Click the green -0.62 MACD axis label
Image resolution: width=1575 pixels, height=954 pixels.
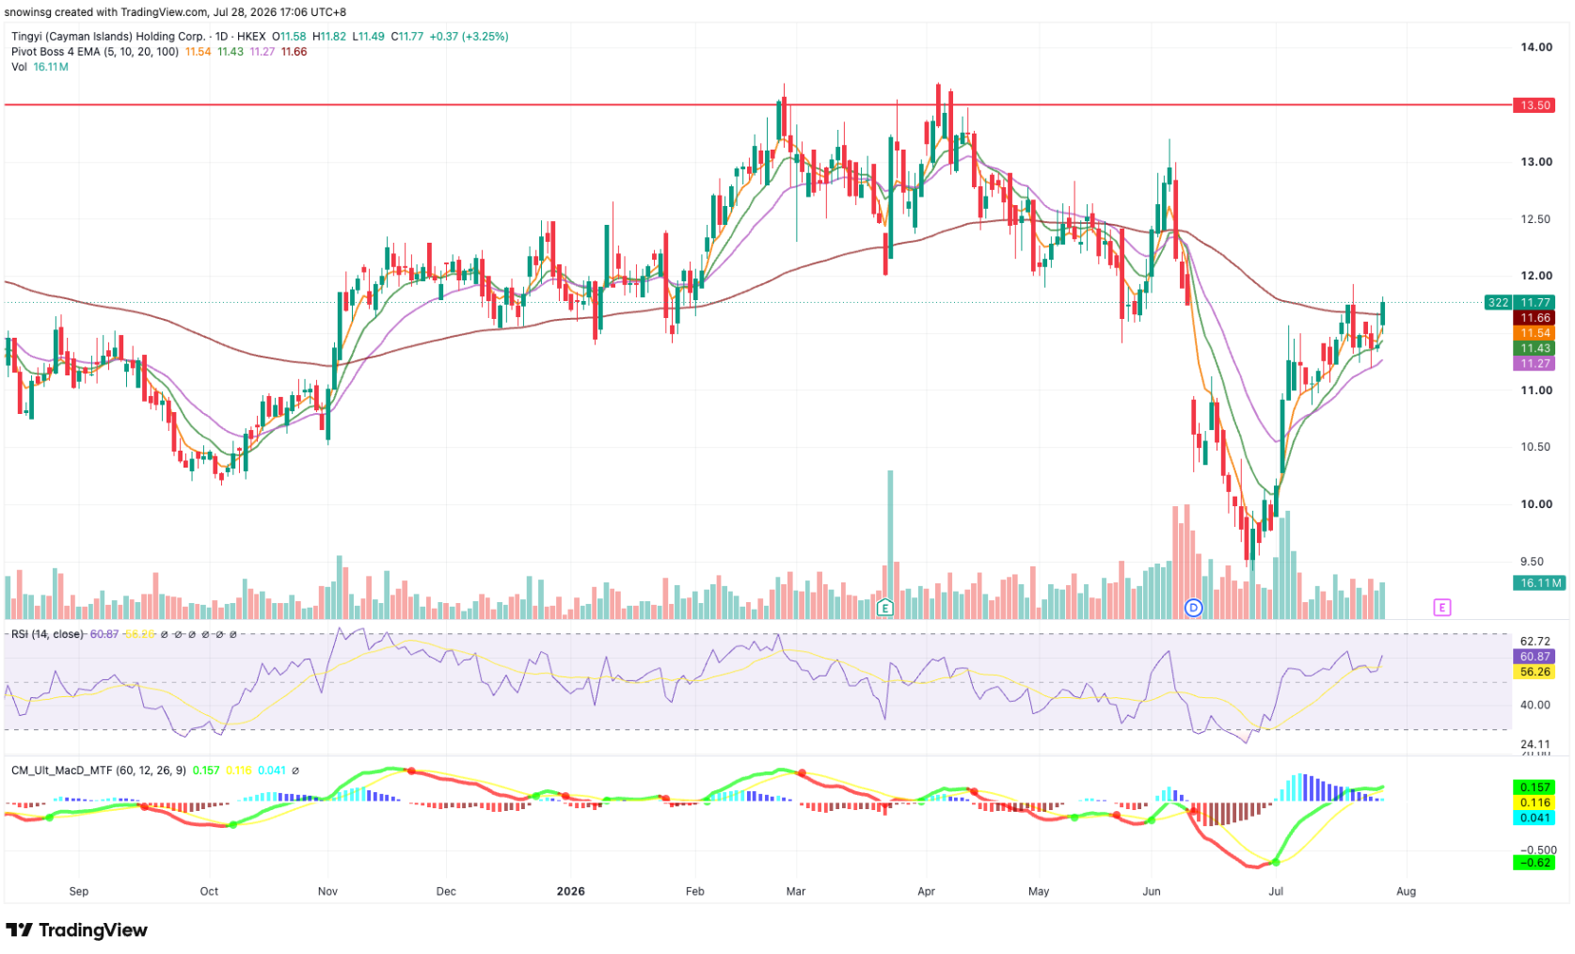pos(1535,862)
